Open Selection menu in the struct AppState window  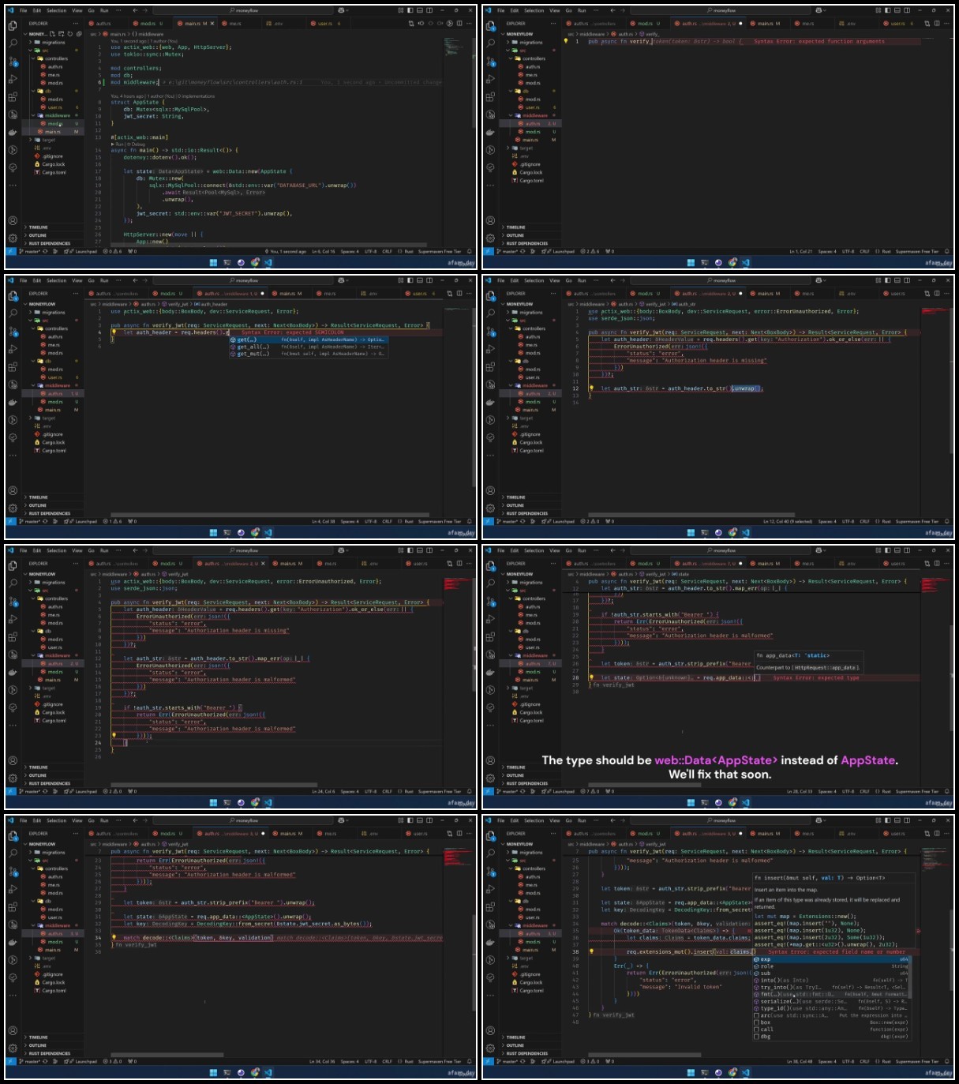click(57, 10)
